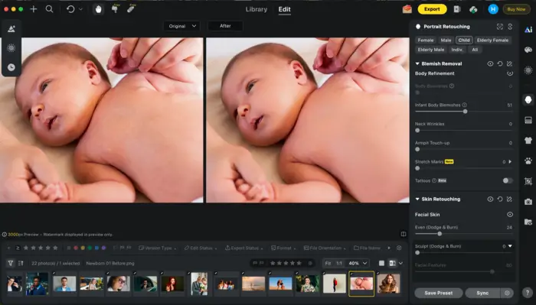Image resolution: width=536 pixels, height=305 pixels.
Task: Open the folder icon in right sidebar
Action: coord(528,222)
